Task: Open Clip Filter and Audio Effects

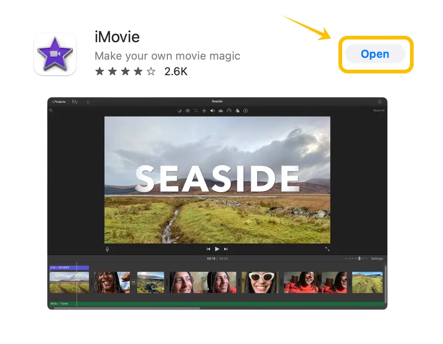Action: pyautogui.click(x=238, y=111)
